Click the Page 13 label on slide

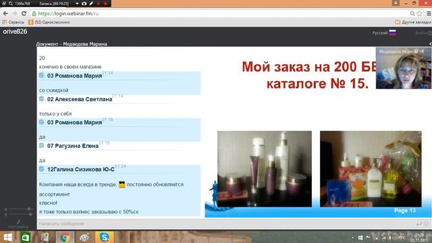click(x=405, y=211)
